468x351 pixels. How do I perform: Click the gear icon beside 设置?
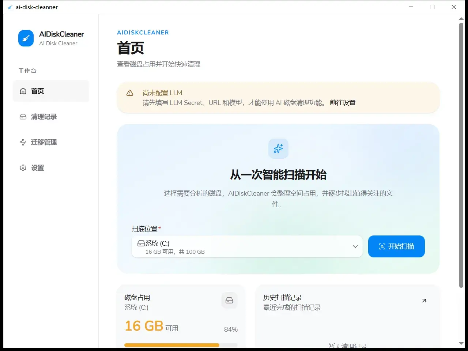point(23,168)
